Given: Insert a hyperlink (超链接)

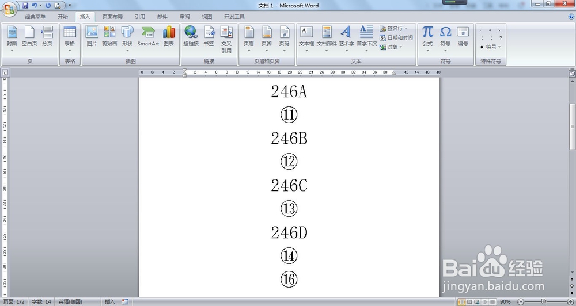Looking at the screenshot, I should tap(191, 37).
